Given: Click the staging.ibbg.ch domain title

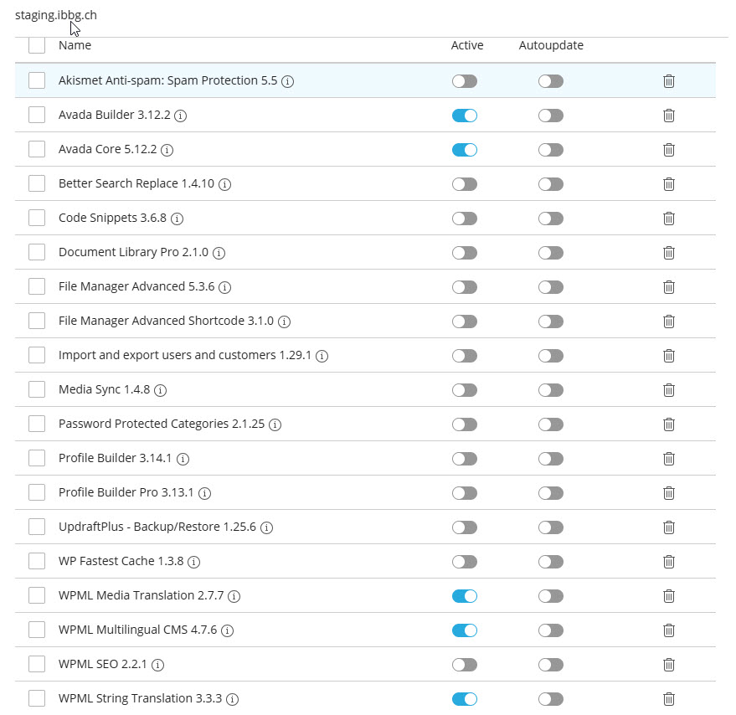Looking at the screenshot, I should click(x=56, y=15).
